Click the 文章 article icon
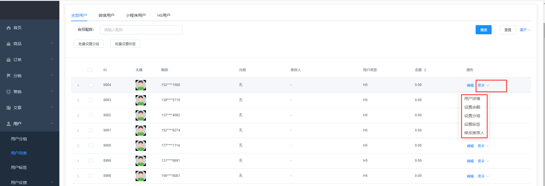 (9, 108)
